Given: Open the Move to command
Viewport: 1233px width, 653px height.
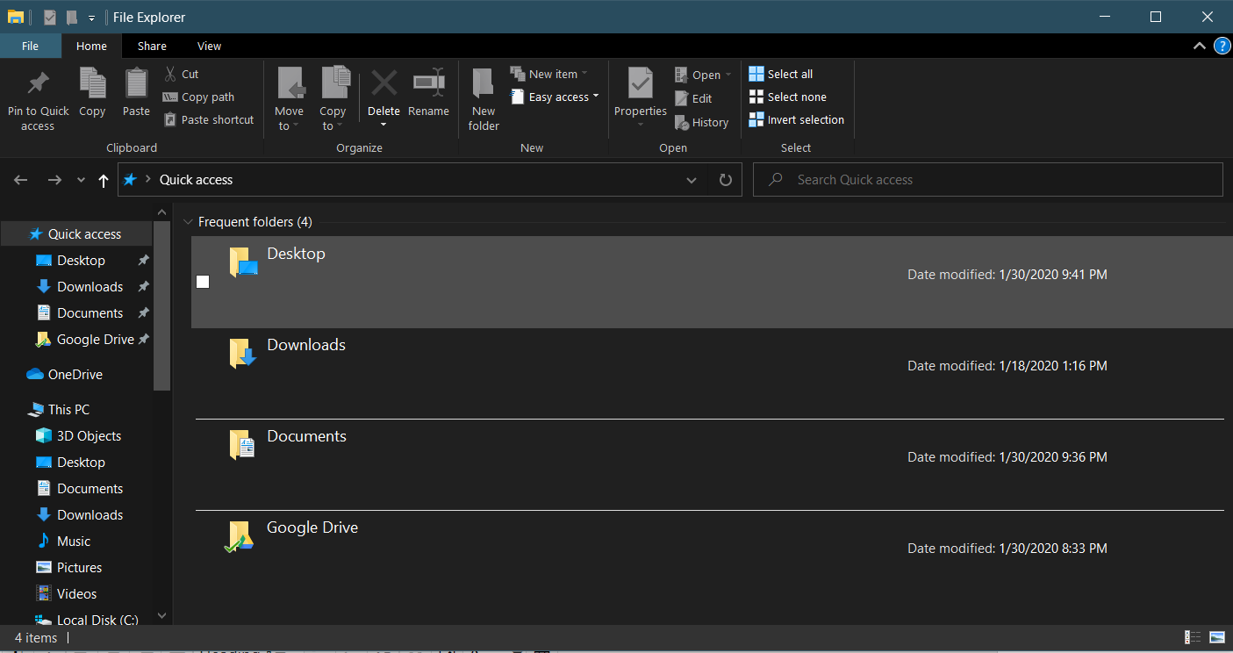Looking at the screenshot, I should coord(289,99).
